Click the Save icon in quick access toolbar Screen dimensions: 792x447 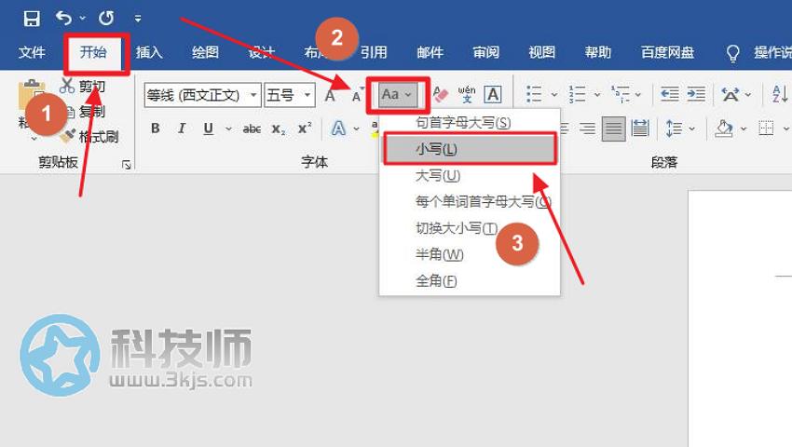point(32,19)
